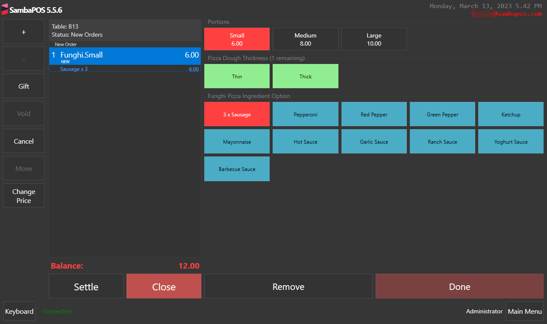This screenshot has width=547, height=324.
Task: Select the Yoghurt Sauce option
Action: [x=511, y=142]
